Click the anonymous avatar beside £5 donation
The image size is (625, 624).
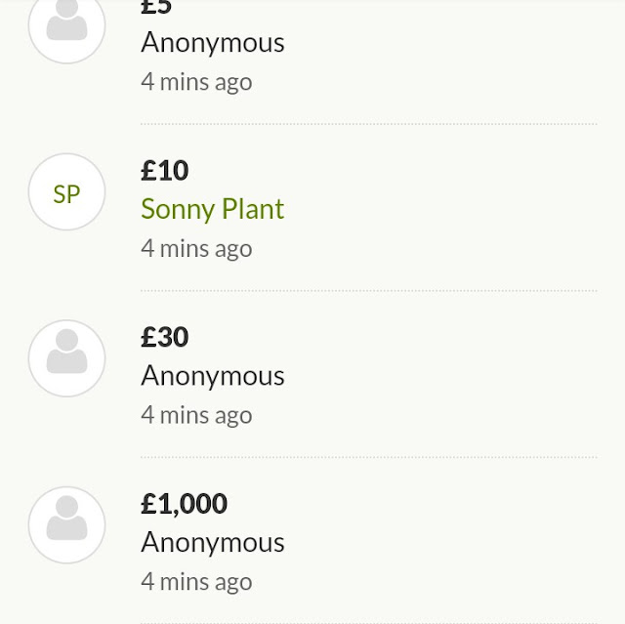coord(66,25)
